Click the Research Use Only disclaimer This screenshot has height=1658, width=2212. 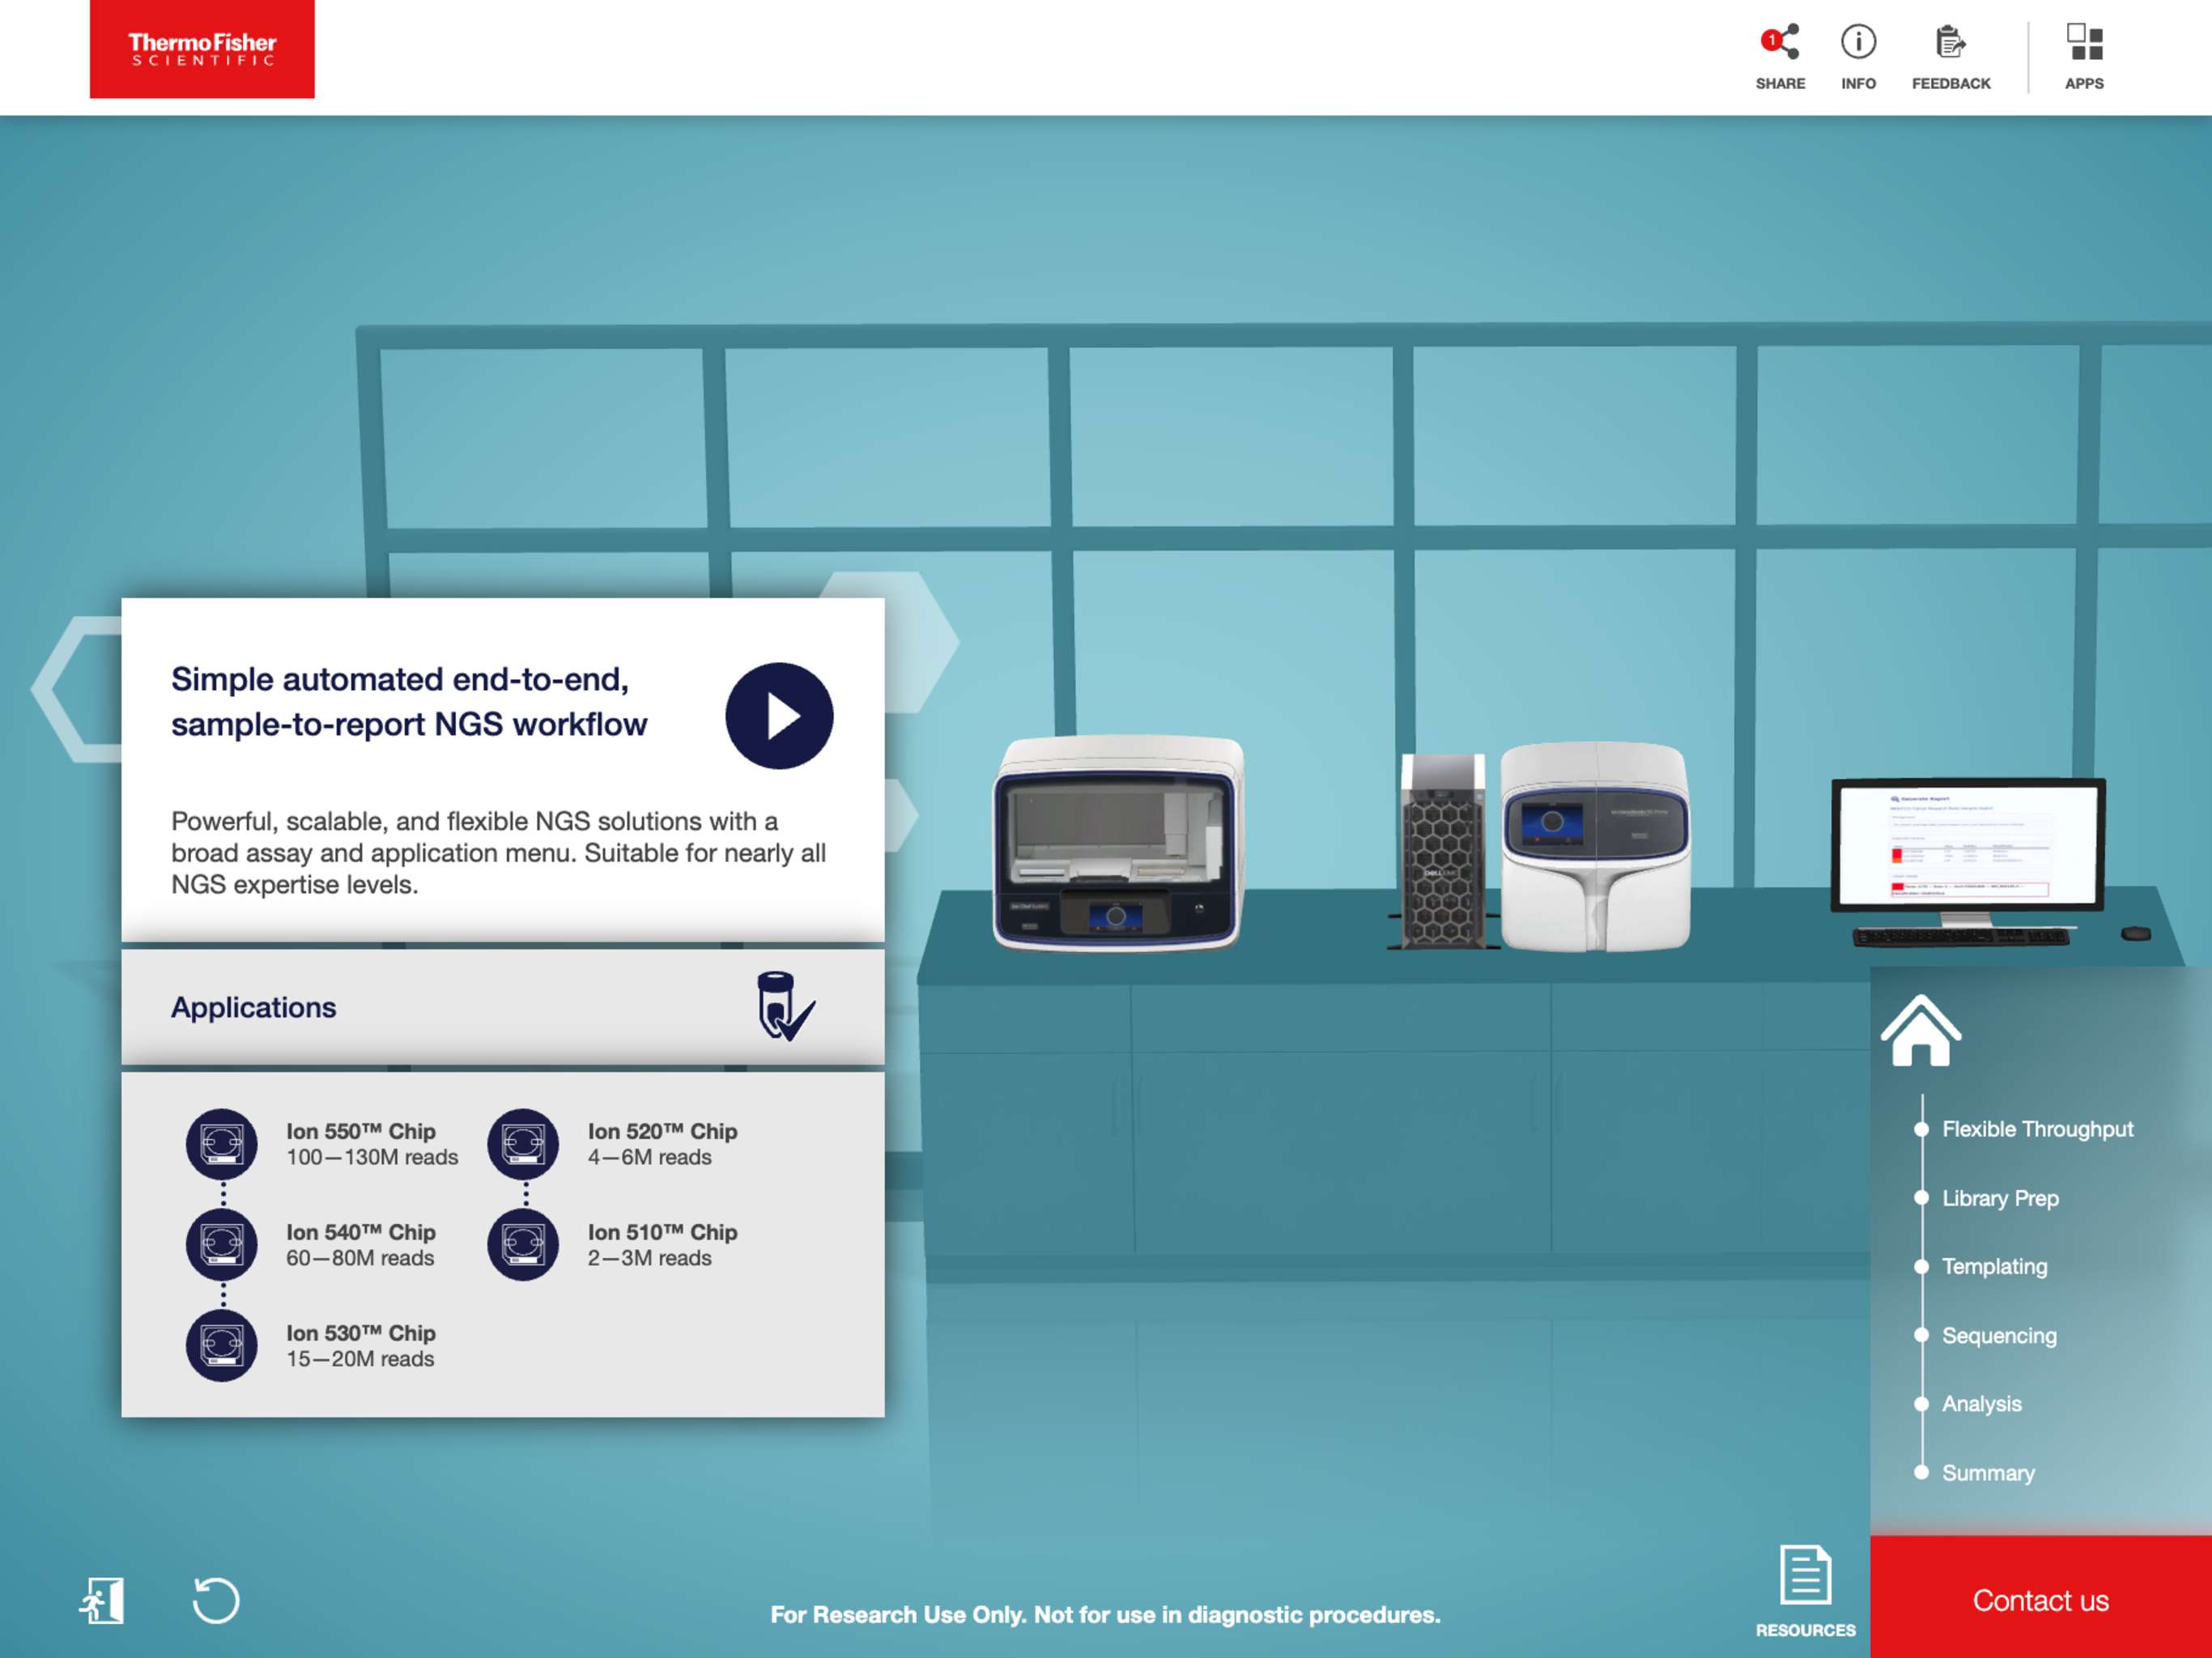click(x=1105, y=1614)
